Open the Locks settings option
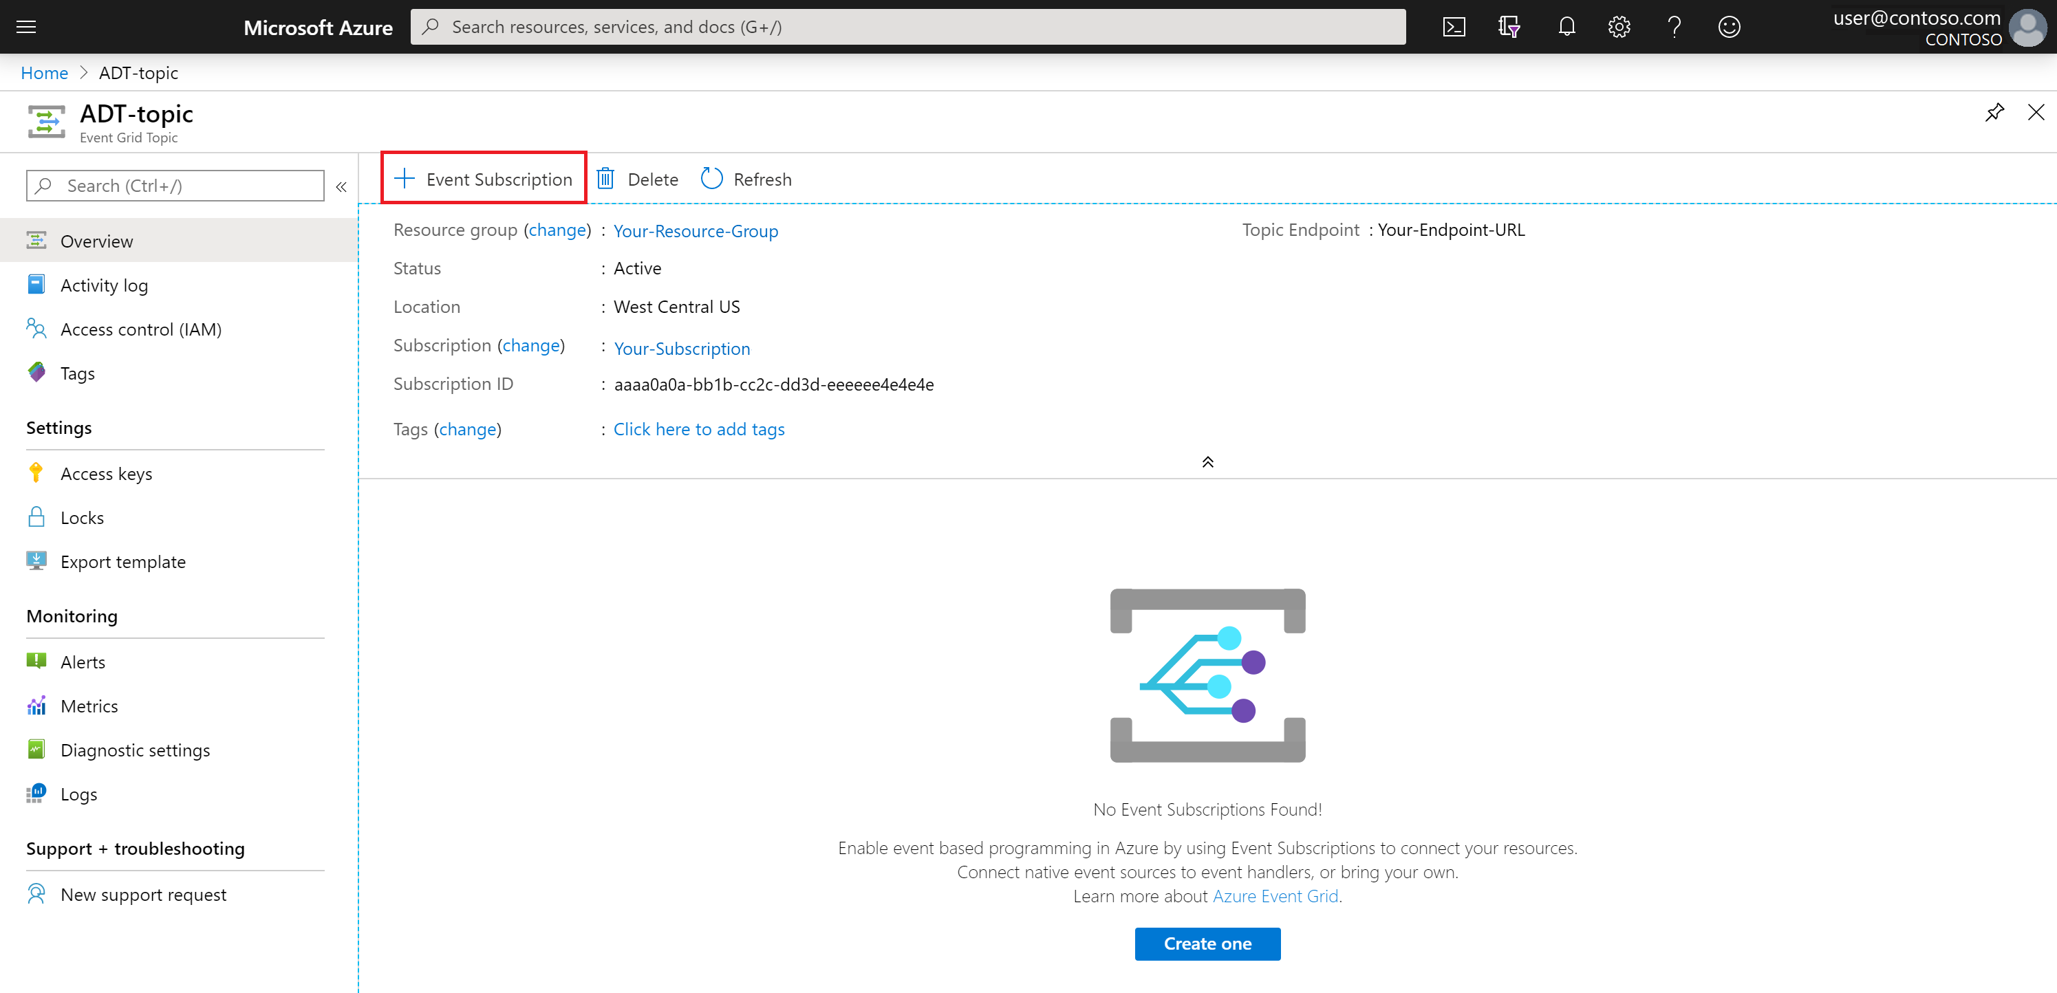This screenshot has height=993, width=2057. click(x=81, y=517)
